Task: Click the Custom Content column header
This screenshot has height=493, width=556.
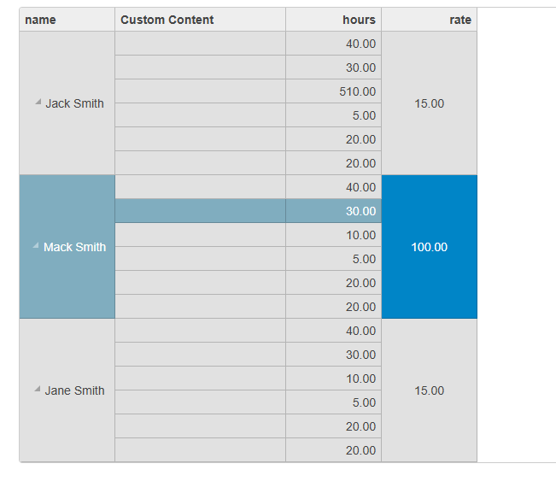Action: (x=201, y=20)
